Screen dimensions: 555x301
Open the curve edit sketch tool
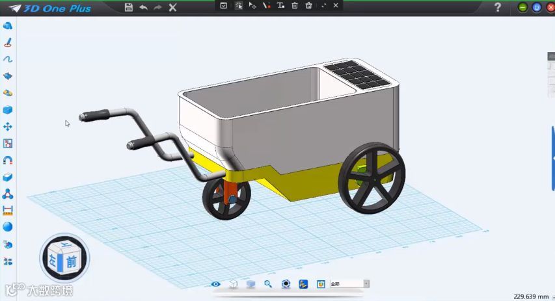pyautogui.click(x=7, y=59)
